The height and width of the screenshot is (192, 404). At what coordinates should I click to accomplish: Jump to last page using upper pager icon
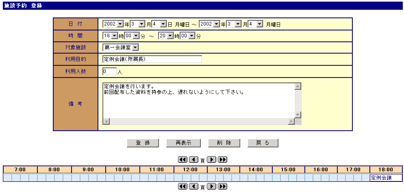click(222, 160)
